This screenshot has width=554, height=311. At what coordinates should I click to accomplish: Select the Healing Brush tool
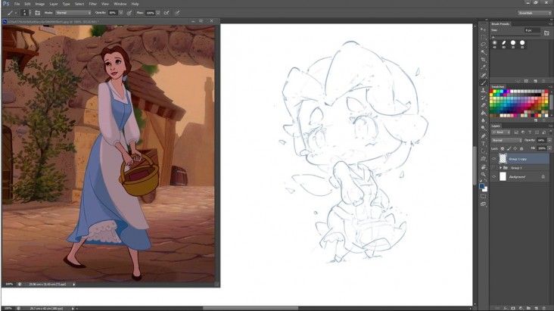[483, 75]
